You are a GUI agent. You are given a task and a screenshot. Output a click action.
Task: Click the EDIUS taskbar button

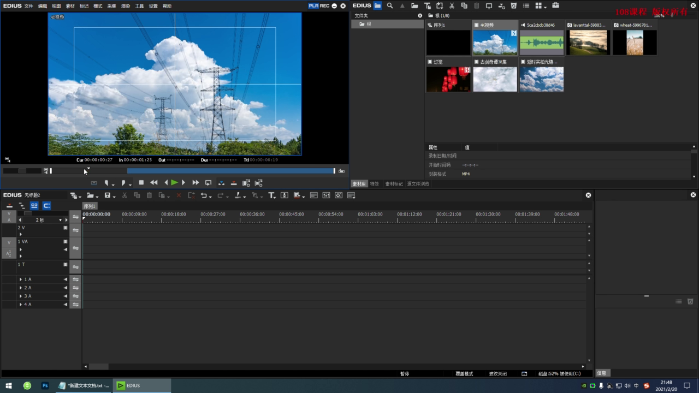pos(142,385)
